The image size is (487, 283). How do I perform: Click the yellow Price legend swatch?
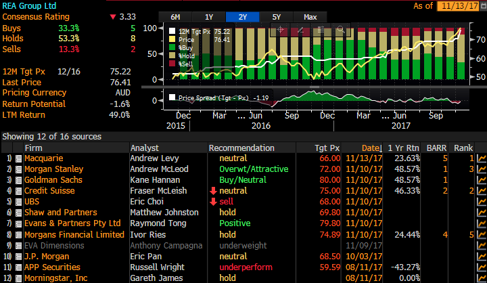(172, 39)
